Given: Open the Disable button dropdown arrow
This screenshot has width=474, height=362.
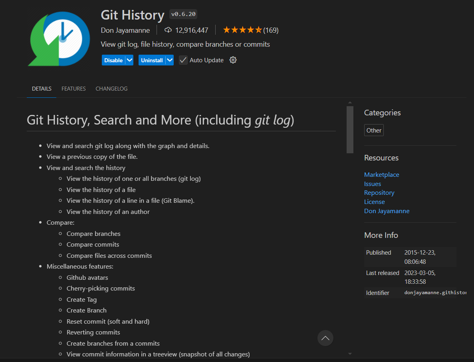Looking at the screenshot, I should (x=129, y=60).
